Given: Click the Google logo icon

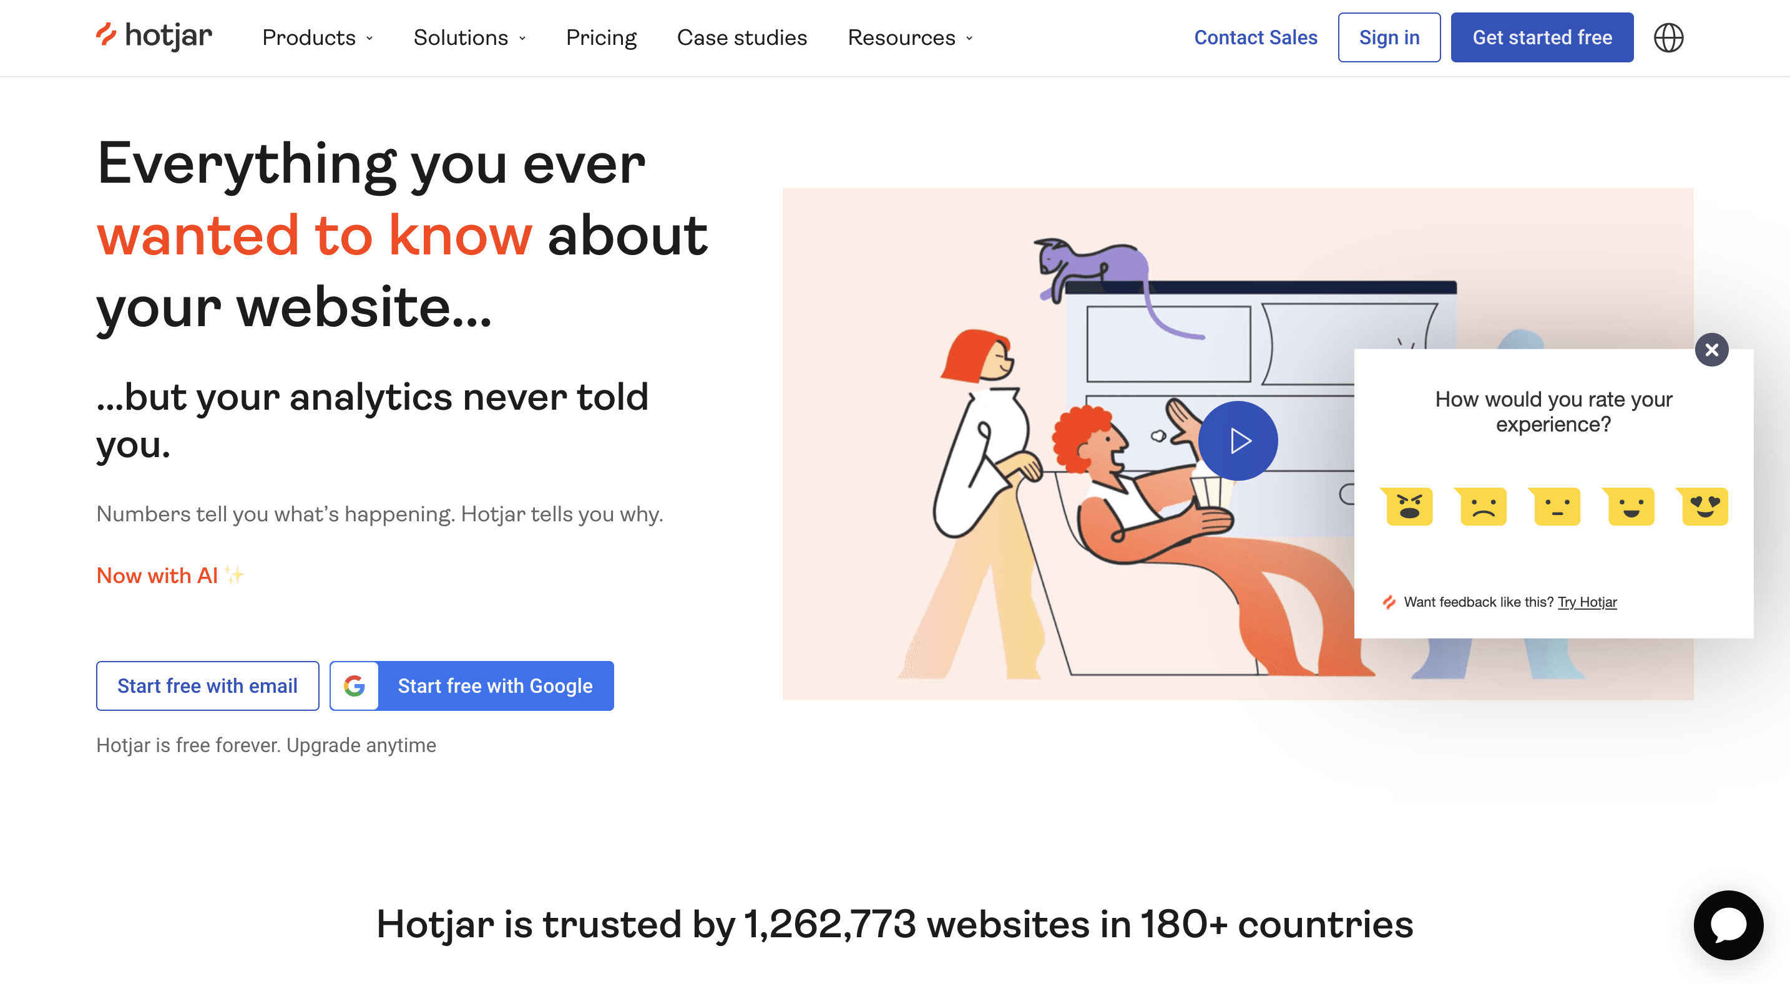Looking at the screenshot, I should [x=355, y=685].
